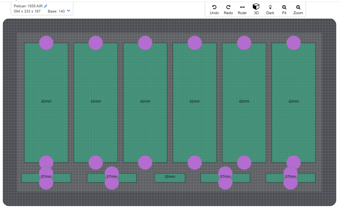
Task: Switch to the 3D cube view
Action: pyautogui.click(x=256, y=7)
